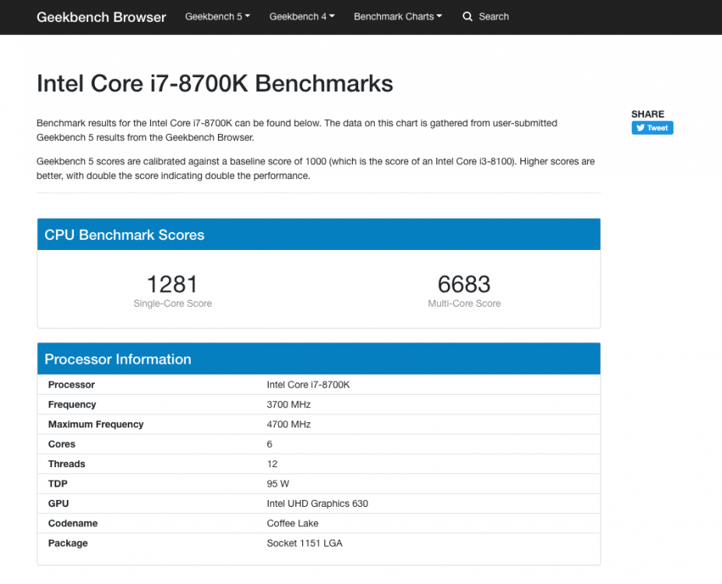Screen dimensions: 722x584
Task: Click the Frequency row label
Action: 72,405
